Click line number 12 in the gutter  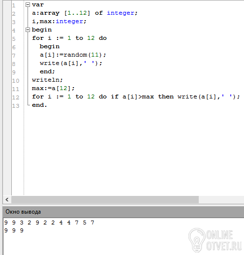(16, 97)
